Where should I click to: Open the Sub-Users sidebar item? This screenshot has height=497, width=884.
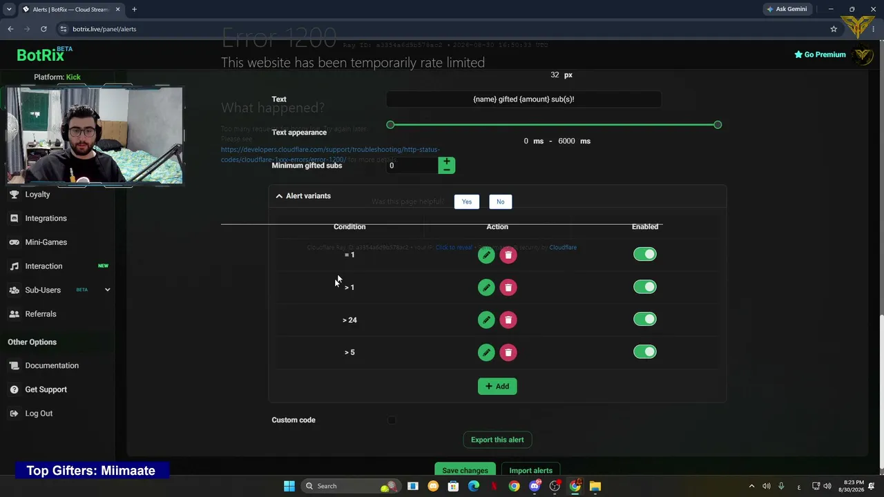tap(43, 290)
